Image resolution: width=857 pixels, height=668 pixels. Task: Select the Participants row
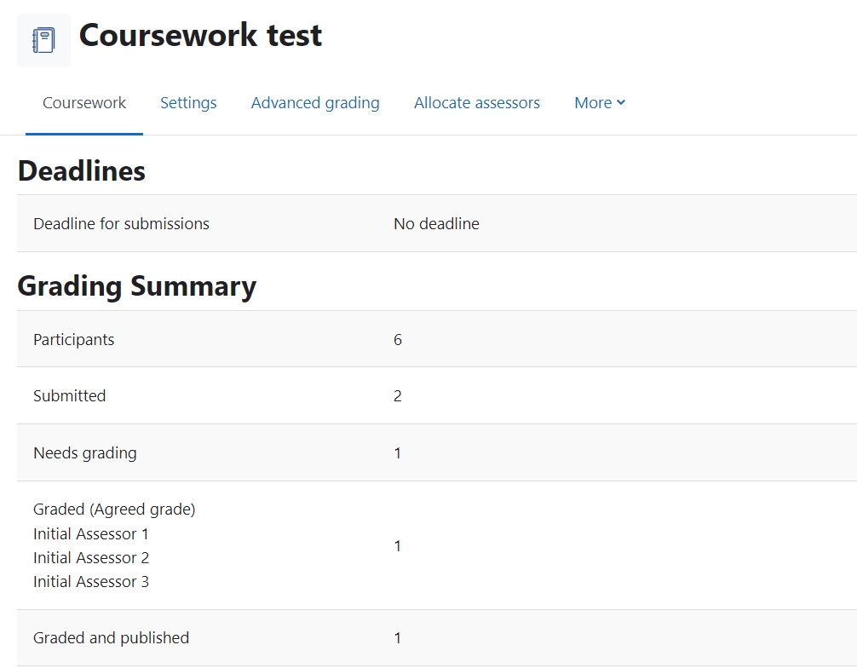pos(73,339)
